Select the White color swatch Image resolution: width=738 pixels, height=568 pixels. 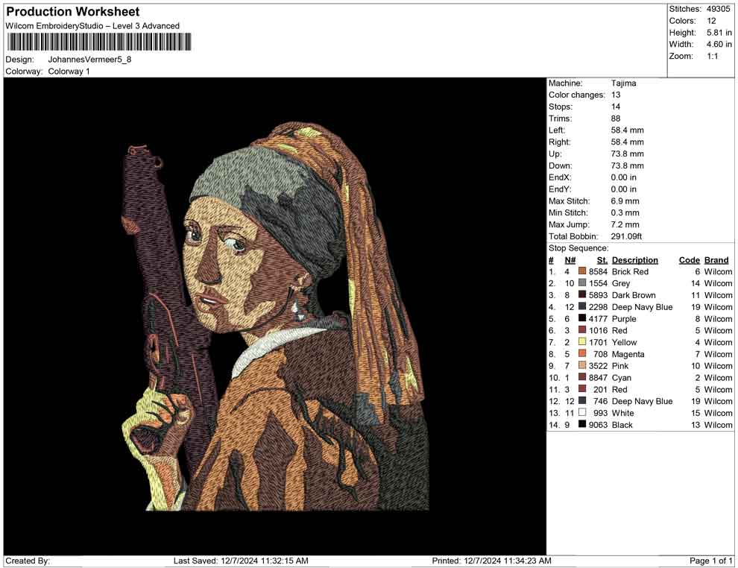582,413
